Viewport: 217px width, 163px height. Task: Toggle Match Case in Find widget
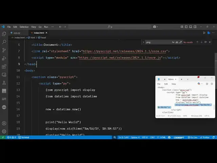(173, 42)
